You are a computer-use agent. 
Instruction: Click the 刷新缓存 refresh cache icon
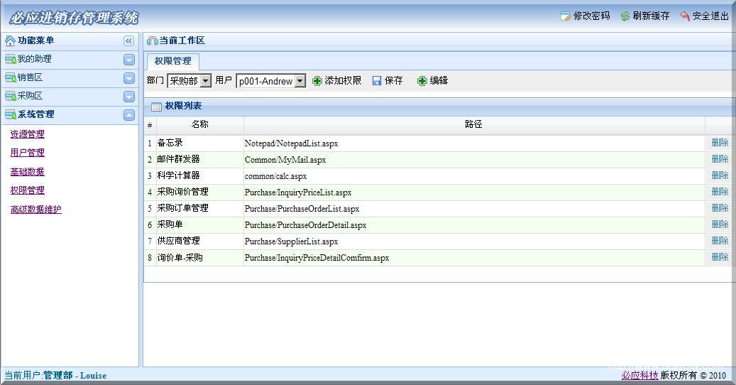pos(625,16)
